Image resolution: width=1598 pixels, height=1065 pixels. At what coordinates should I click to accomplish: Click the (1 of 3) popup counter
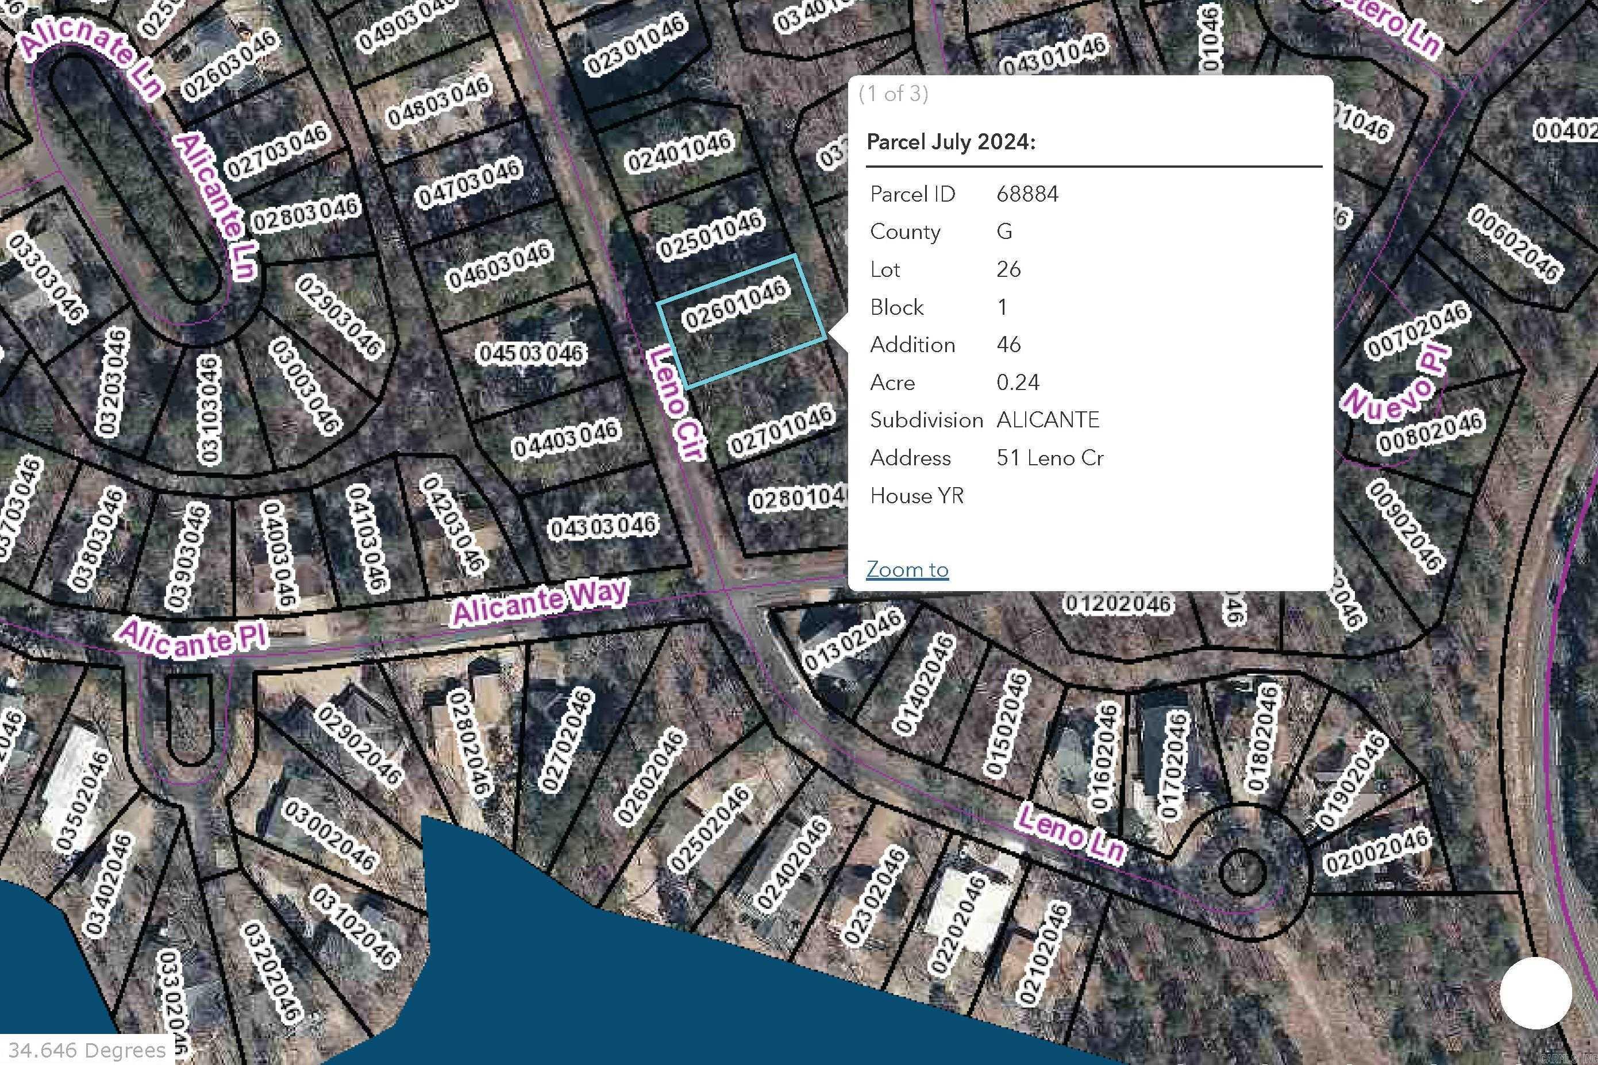(894, 94)
